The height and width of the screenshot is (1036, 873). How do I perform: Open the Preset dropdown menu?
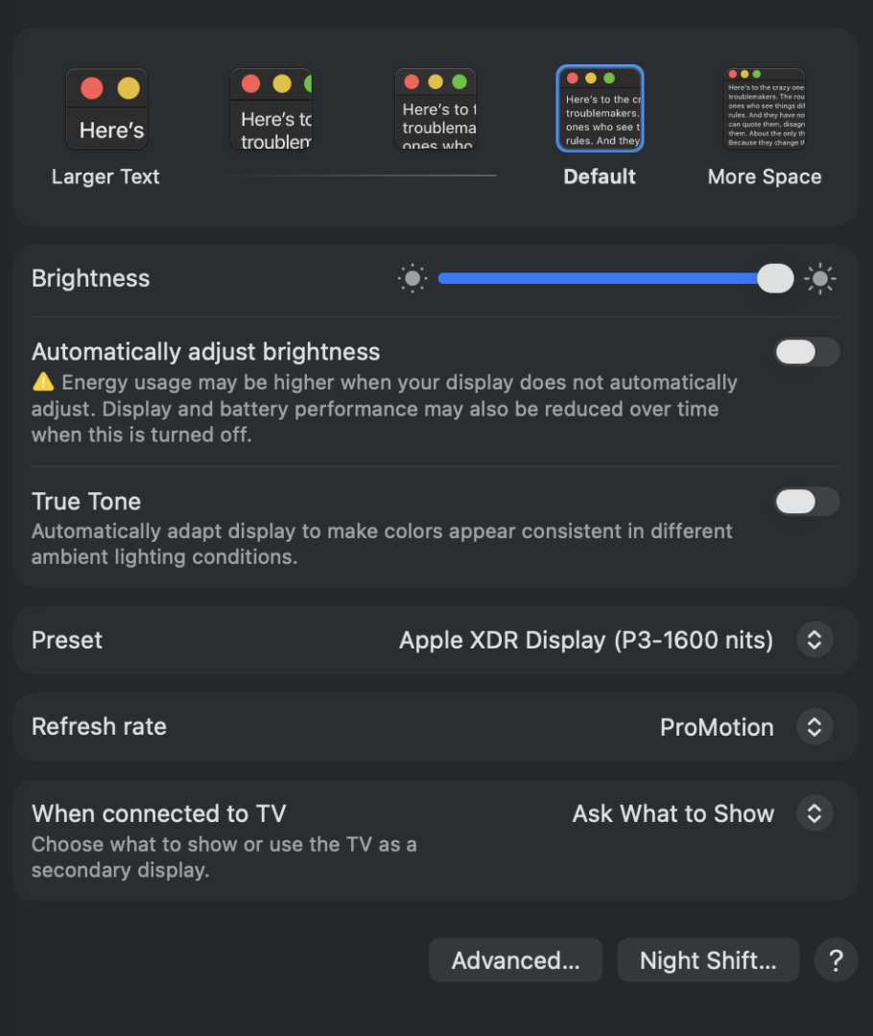(x=814, y=640)
